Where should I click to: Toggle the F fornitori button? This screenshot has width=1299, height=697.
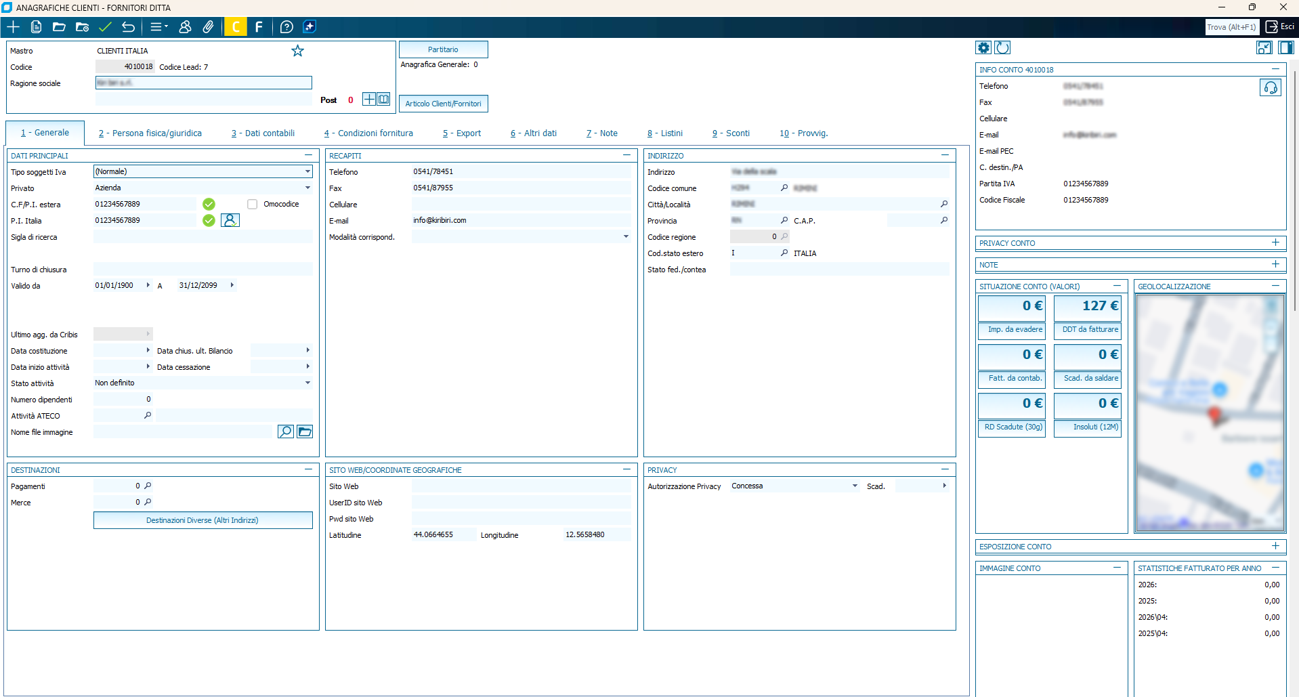pos(259,27)
